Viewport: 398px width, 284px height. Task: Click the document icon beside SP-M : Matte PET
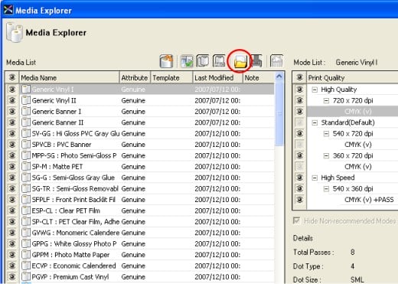[x=26, y=166]
